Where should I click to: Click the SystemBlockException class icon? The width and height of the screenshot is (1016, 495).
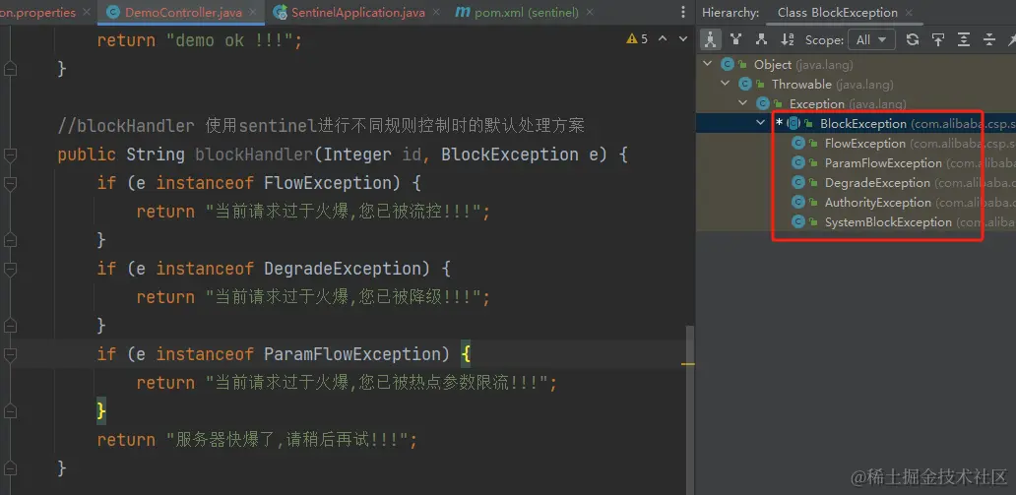click(798, 222)
